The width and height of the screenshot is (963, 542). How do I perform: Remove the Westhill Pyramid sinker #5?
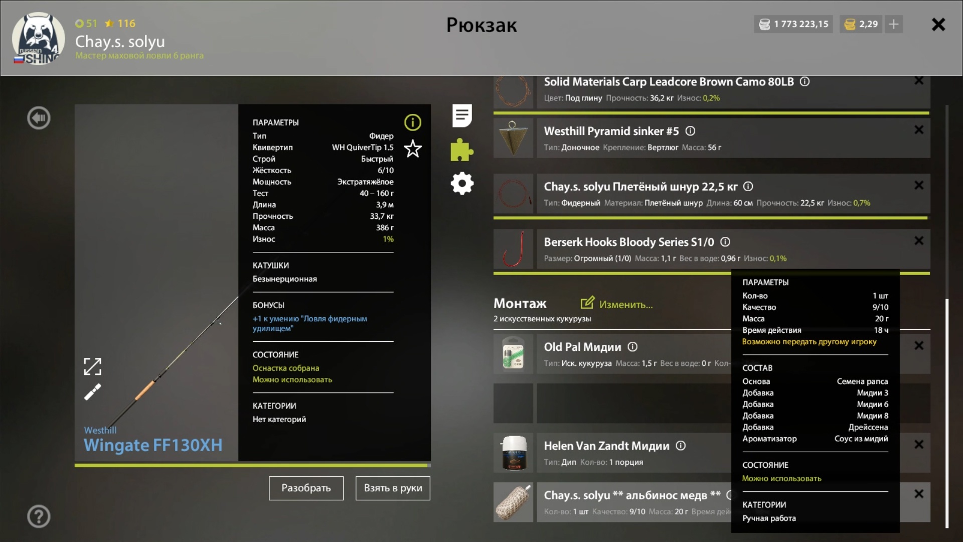click(x=919, y=130)
